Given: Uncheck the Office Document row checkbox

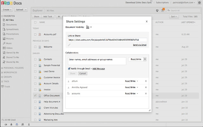Looking at the screenshot, I should 35,96.
